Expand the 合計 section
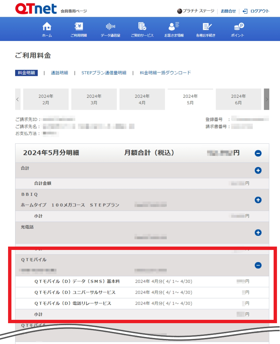The width and height of the screenshot is (280, 344). (258, 170)
